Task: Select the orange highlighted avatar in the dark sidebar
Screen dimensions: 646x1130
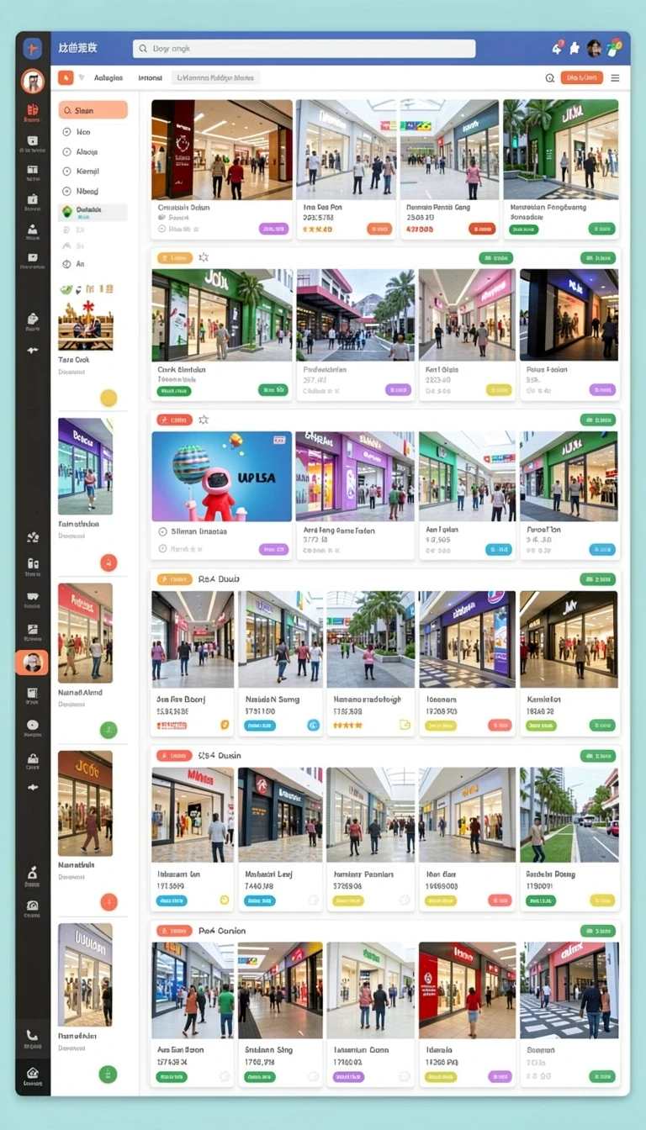Action: click(x=32, y=663)
